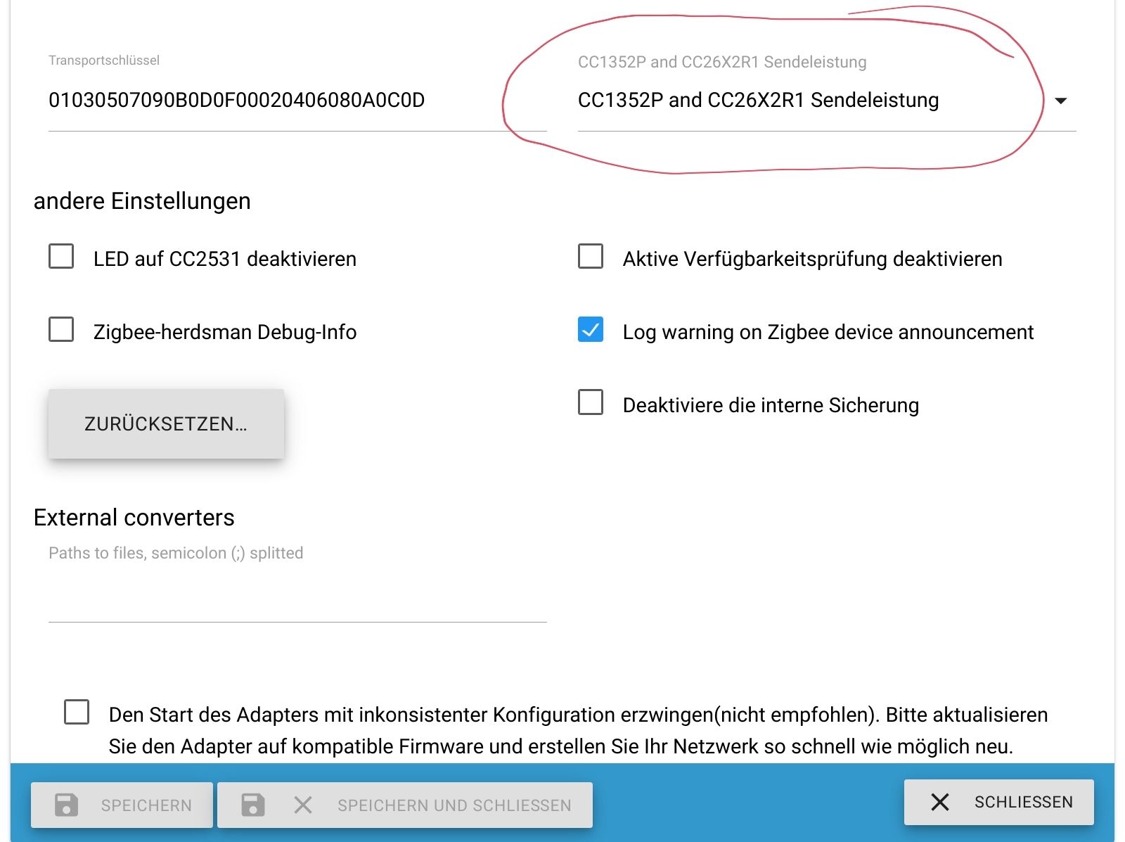Click the 'Transportschlüssel' label

pos(104,60)
